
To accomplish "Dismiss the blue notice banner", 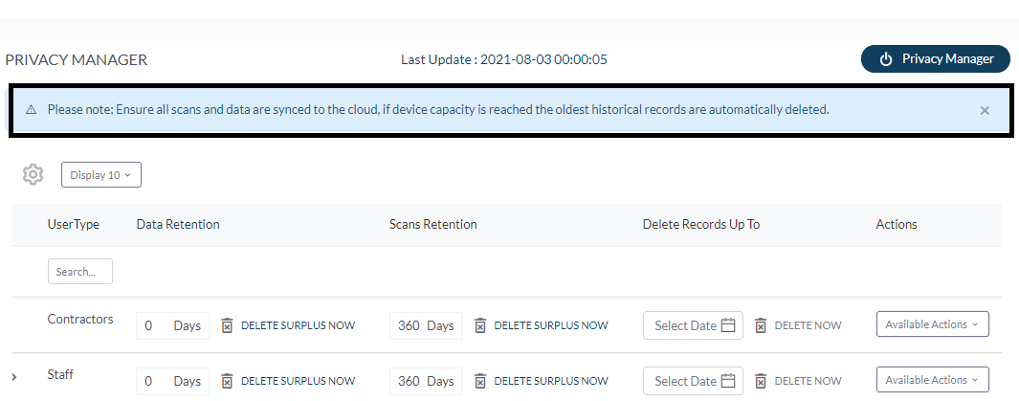I will pos(984,110).
